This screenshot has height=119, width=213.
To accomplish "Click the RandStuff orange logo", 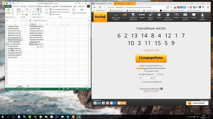I will [x=100, y=17].
